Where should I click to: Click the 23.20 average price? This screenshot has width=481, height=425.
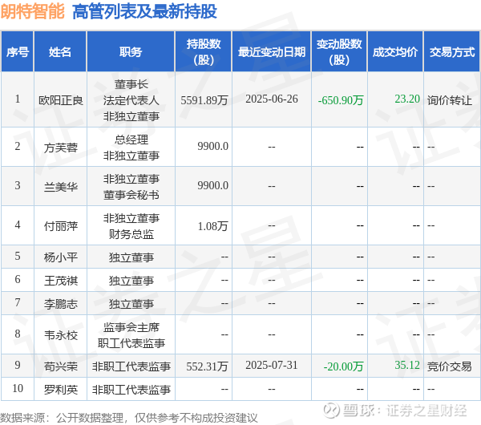pos(407,99)
